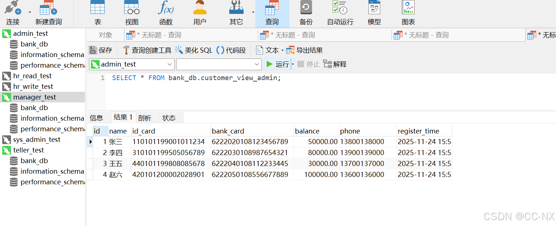Click the cell containing 张三
This screenshot has width=556, height=226.
point(120,142)
